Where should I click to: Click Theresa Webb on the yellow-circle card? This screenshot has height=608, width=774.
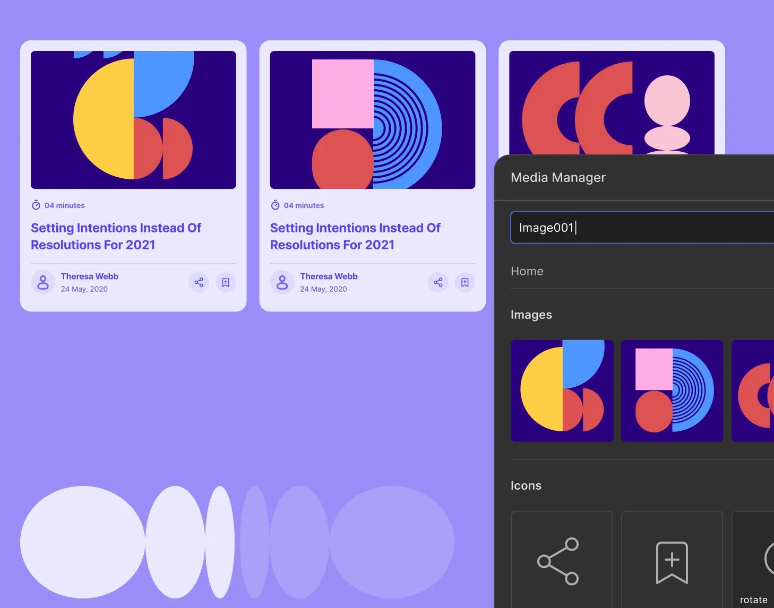click(90, 276)
